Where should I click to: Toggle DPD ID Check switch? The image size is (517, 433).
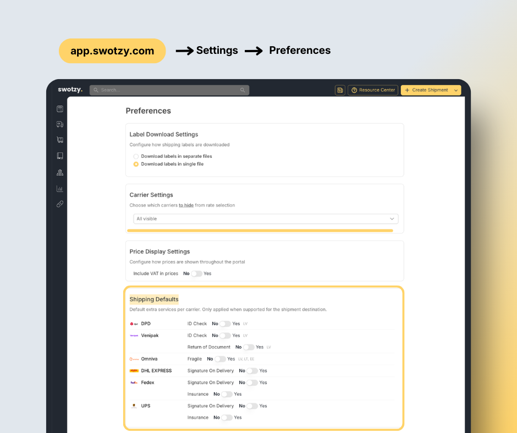(225, 324)
